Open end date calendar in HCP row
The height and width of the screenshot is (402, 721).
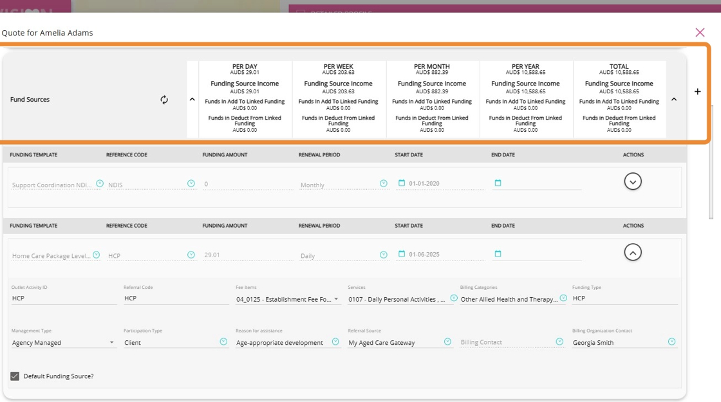498,253
